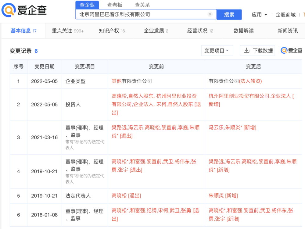Switch to the 查老板 search tab
The height and width of the screenshot is (229, 305).
point(115,5)
